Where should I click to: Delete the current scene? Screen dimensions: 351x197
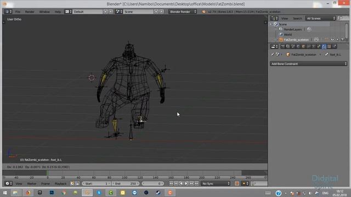(161, 11)
